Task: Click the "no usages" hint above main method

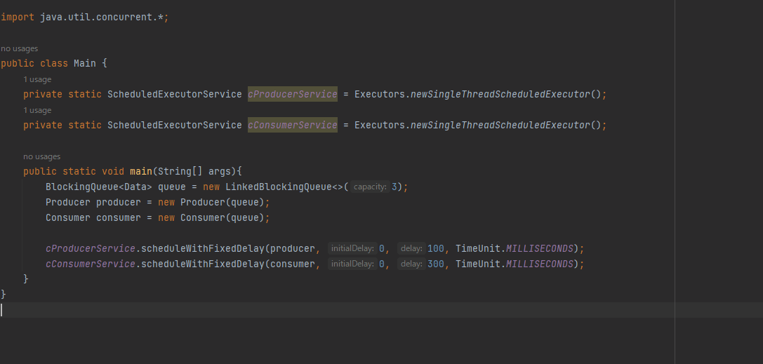Action: pos(41,156)
